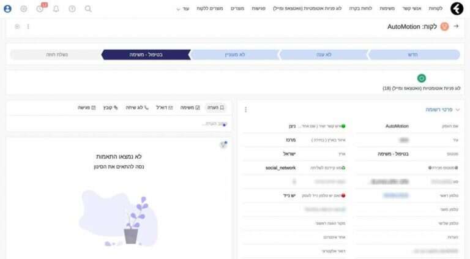This screenshot has height=259, width=470.
Task: Open the user profile avatar menu
Action: point(7,9)
